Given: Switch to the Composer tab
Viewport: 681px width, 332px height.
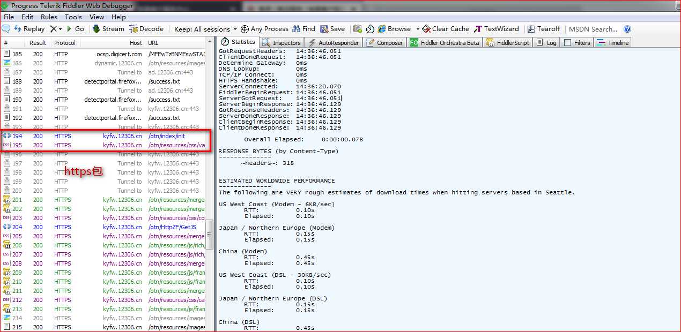Looking at the screenshot, I should coord(384,43).
